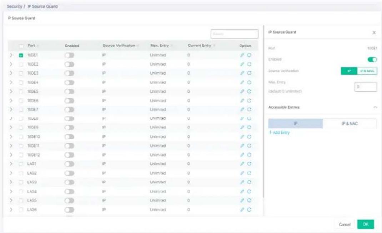Viewport: 382px width, 233px height.
Task: Expand the 10GE2 row
Action: (11, 64)
